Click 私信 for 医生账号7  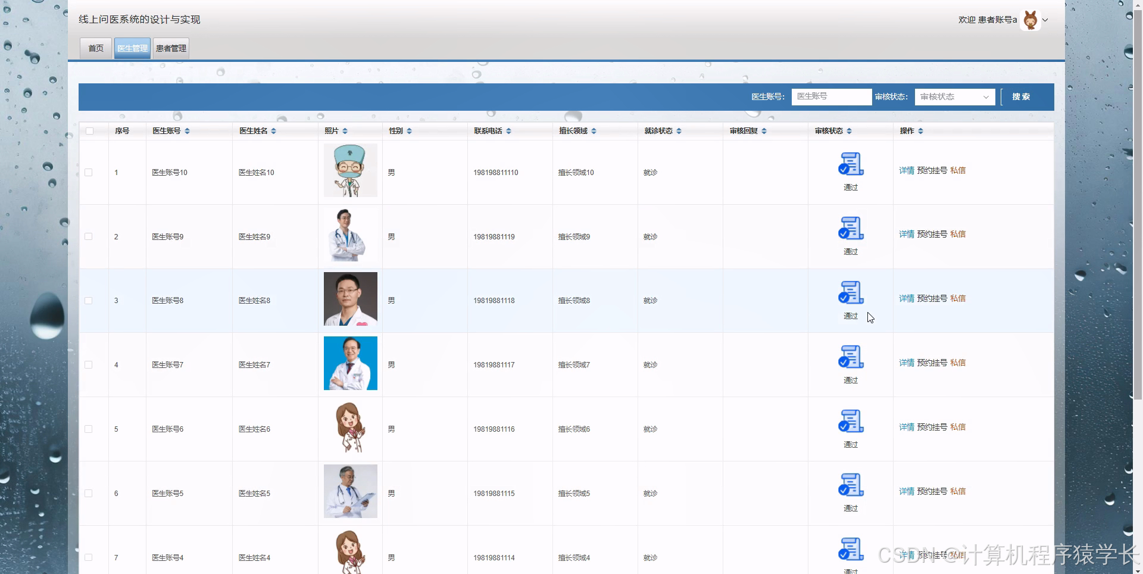[958, 363]
